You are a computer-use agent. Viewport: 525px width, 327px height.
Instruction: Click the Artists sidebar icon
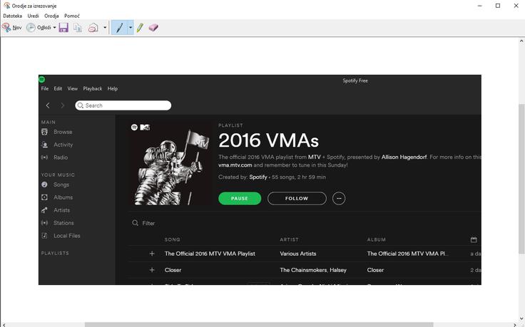pos(44,210)
